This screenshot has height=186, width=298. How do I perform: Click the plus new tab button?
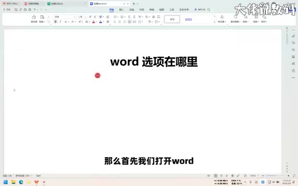tap(133, 4)
